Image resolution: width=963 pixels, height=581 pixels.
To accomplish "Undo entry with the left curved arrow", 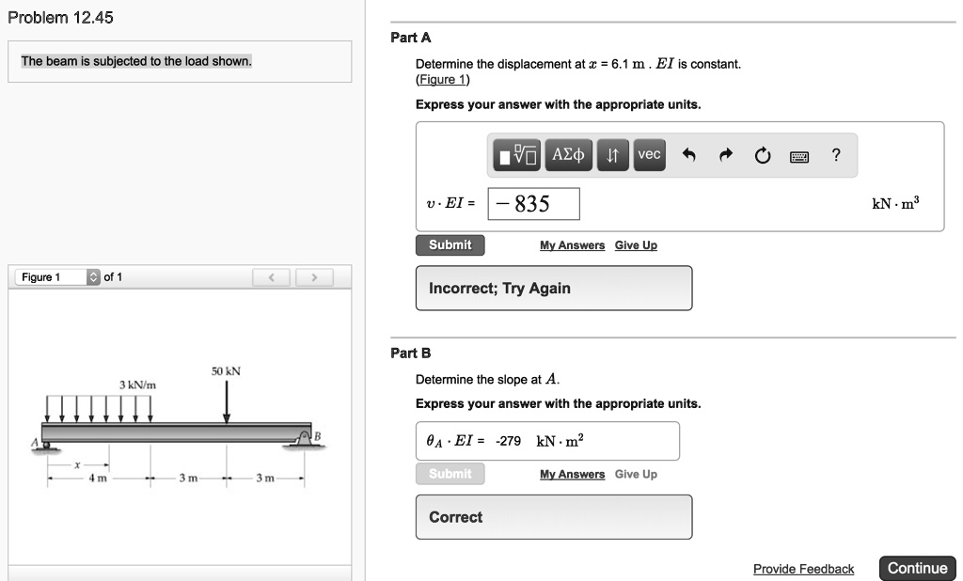I will click(x=687, y=154).
